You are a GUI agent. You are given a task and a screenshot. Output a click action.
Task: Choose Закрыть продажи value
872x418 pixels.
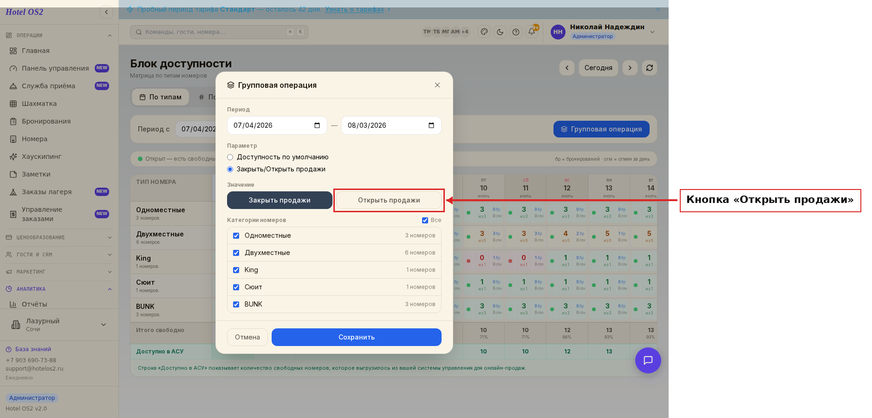(x=280, y=200)
